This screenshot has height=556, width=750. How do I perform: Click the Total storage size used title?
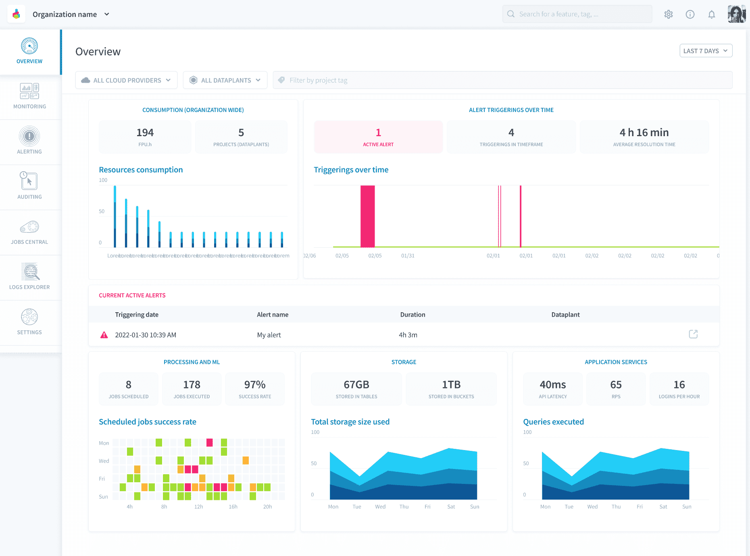[x=350, y=422]
